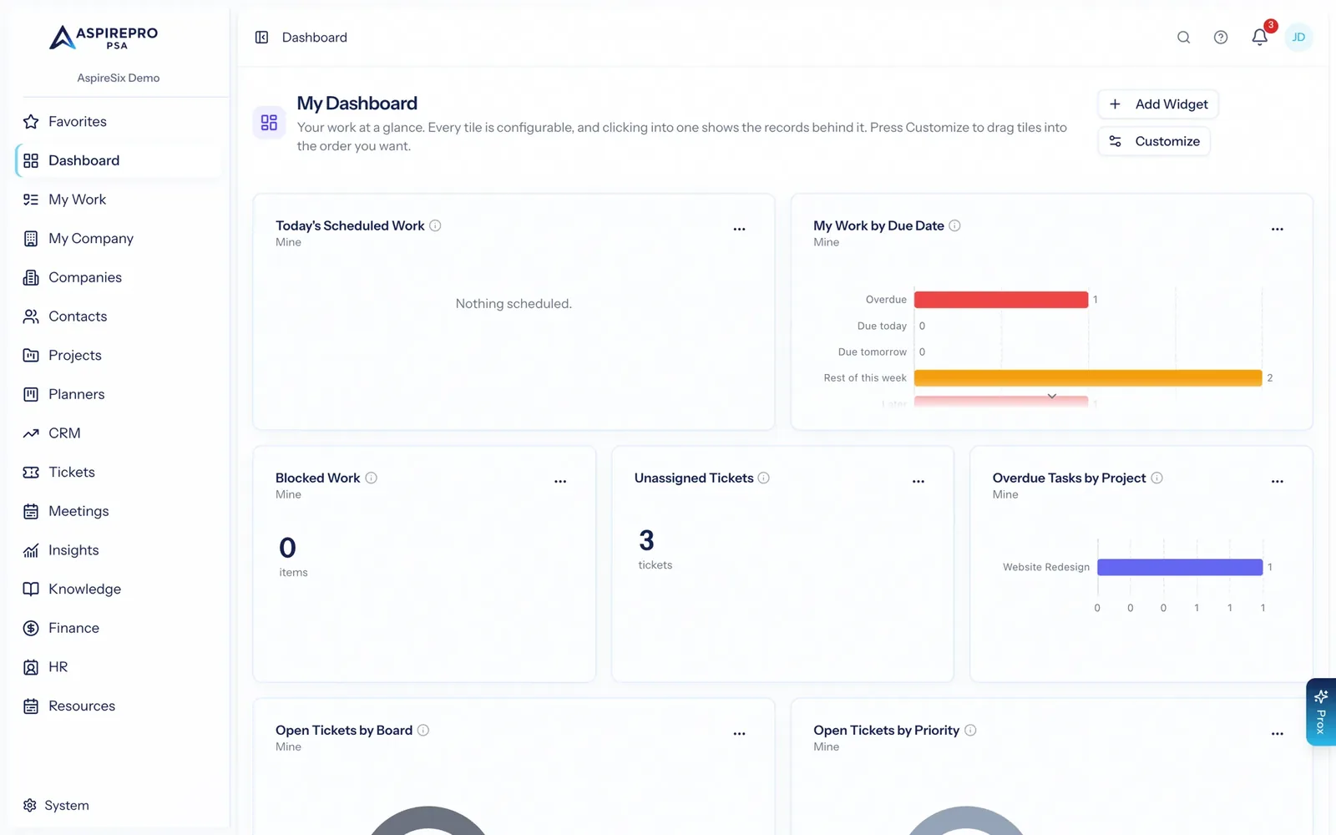Click the Overdue Tasks by Project info icon

pyautogui.click(x=1156, y=478)
